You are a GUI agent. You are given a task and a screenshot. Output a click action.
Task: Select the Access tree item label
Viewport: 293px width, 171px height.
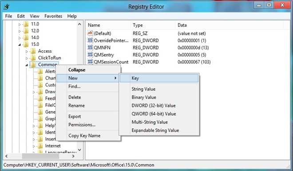(45, 51)
